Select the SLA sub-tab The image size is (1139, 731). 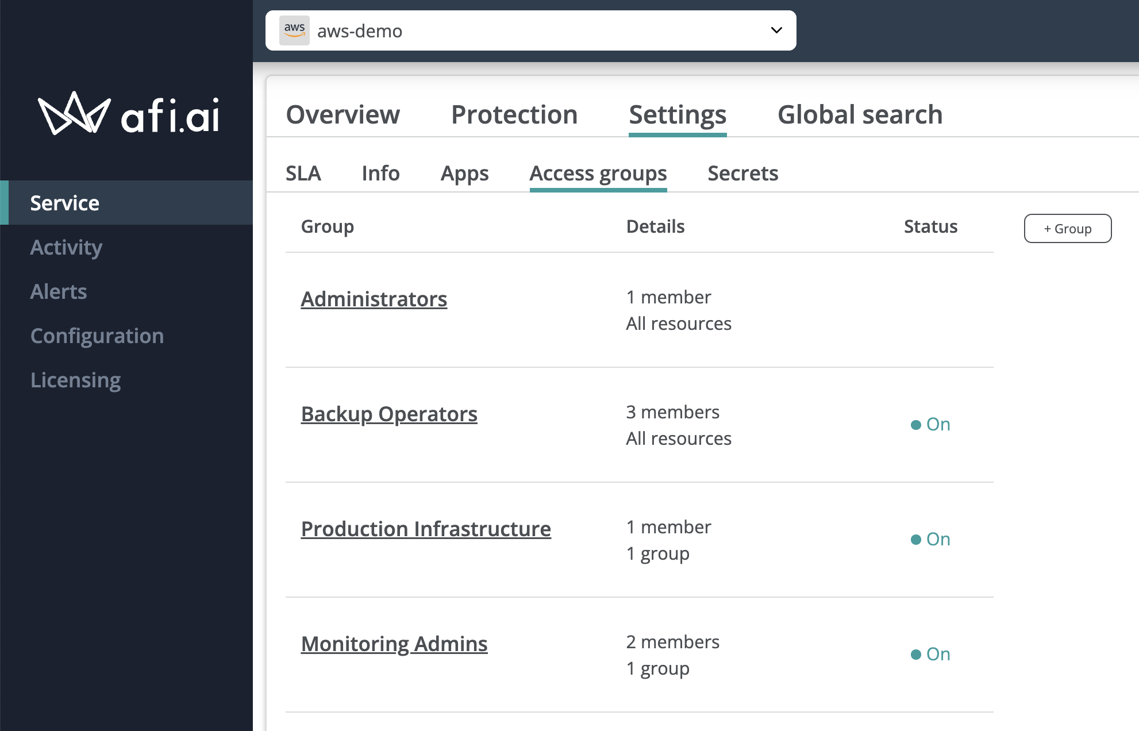point(303,174)
